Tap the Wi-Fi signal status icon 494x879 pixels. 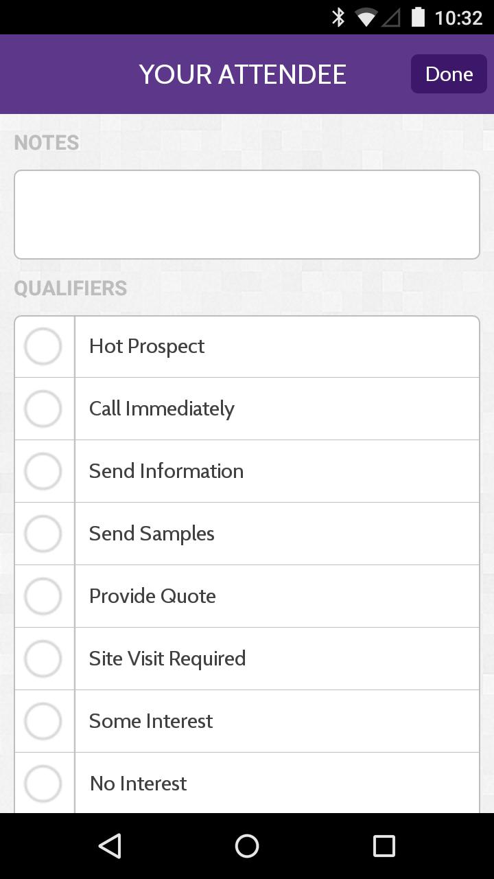[x=365, y=17]
